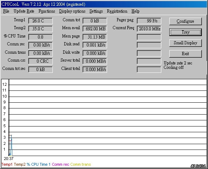Click the '% CPU Time 1' legend entry
This screenshot has width=208, height=169.
click(38, 164)
